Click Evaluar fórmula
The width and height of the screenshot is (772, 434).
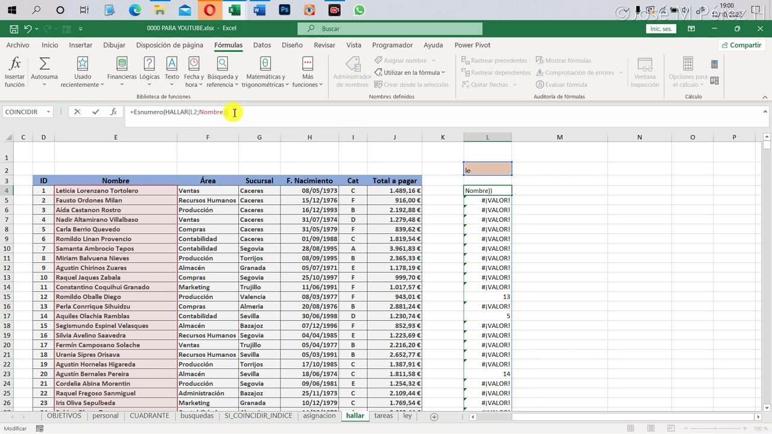pos(562,84)
